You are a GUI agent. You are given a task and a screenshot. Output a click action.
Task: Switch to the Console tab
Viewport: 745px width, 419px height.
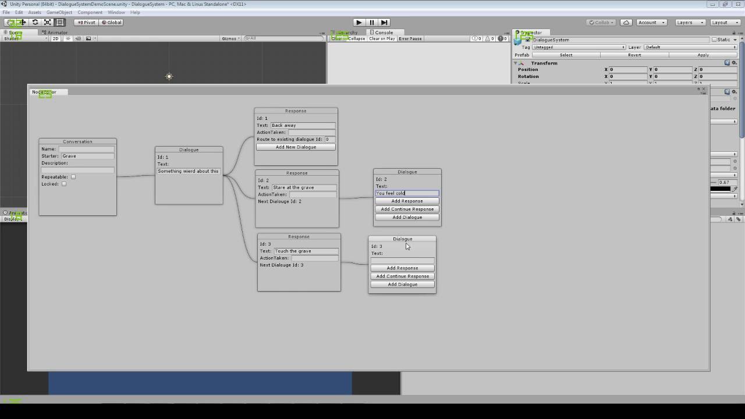click(x=384, y=33)
